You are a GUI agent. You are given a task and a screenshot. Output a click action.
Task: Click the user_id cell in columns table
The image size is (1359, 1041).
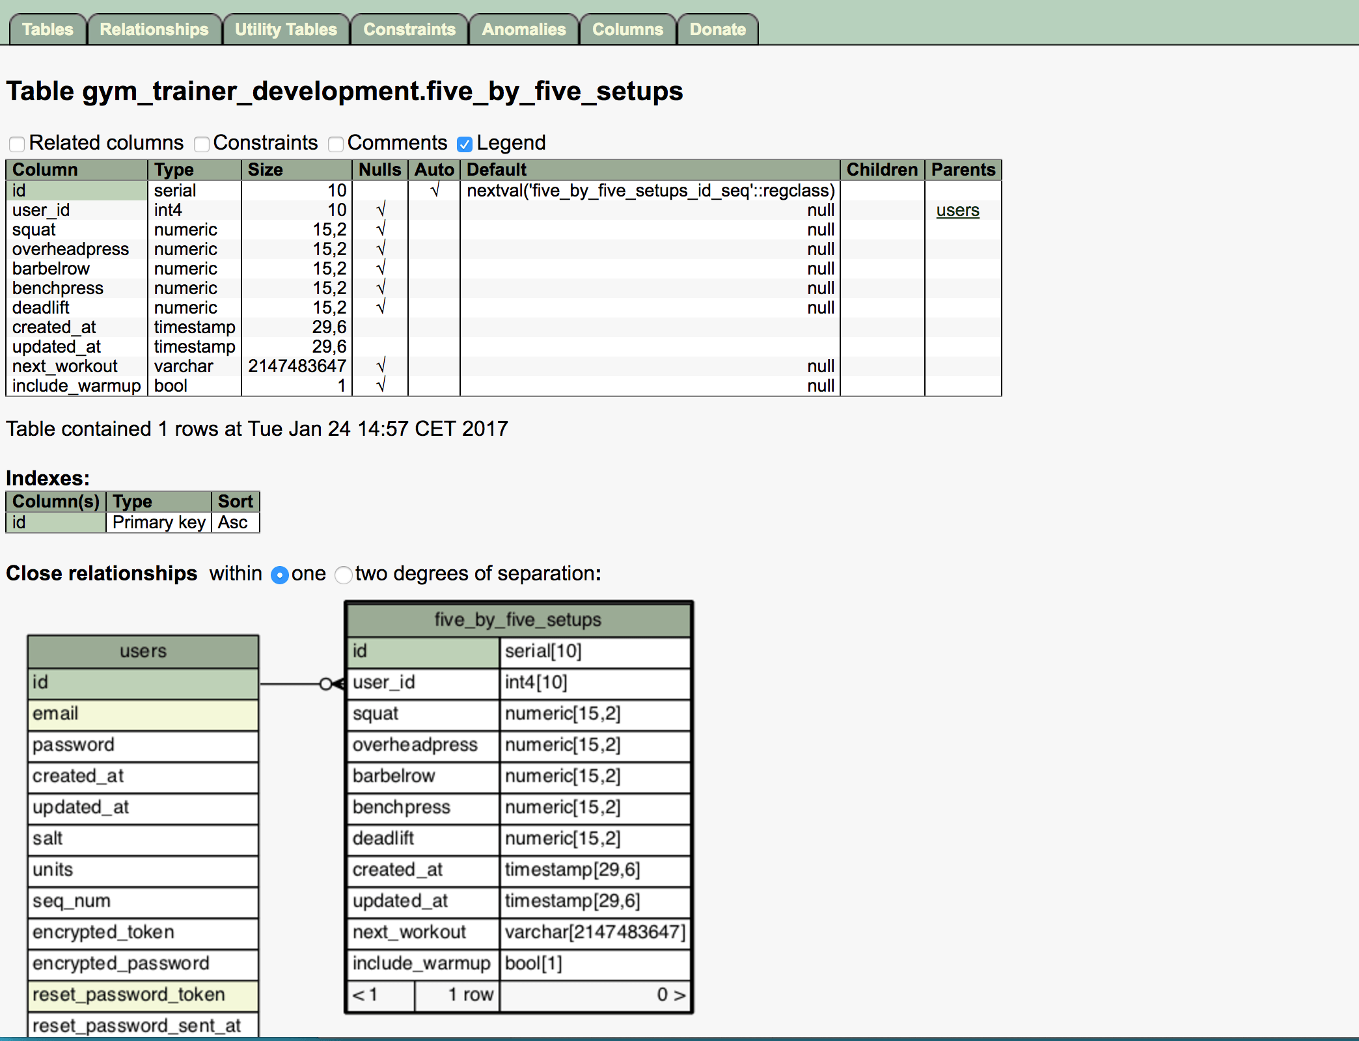coord(77,210)
